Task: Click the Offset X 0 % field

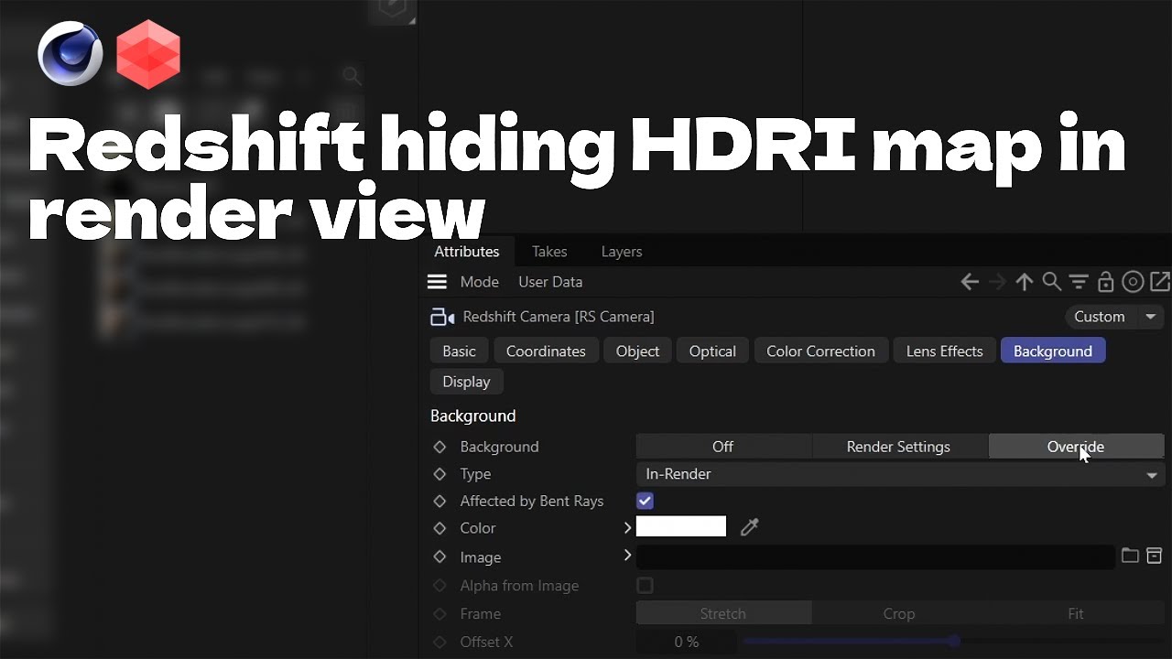Action: point(686,643)
